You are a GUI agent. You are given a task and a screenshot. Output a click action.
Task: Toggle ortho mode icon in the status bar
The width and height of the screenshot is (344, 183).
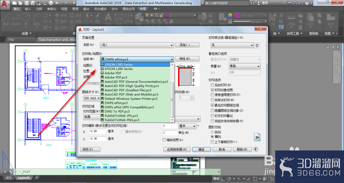(223, 179)
